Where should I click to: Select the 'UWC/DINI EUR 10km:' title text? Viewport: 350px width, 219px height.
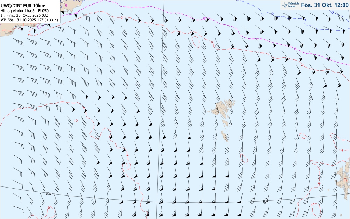[x=23, y=6]
